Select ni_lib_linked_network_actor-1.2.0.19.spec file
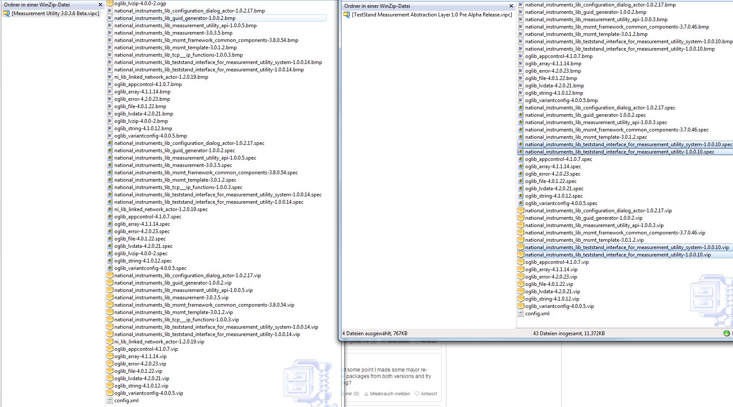 tap(161, 209)
